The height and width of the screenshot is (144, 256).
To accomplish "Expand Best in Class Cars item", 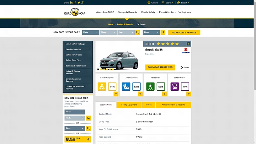I will [x=78, y=49].
